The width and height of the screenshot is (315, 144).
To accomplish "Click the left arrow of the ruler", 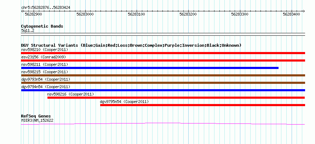I will pos(22,11).
